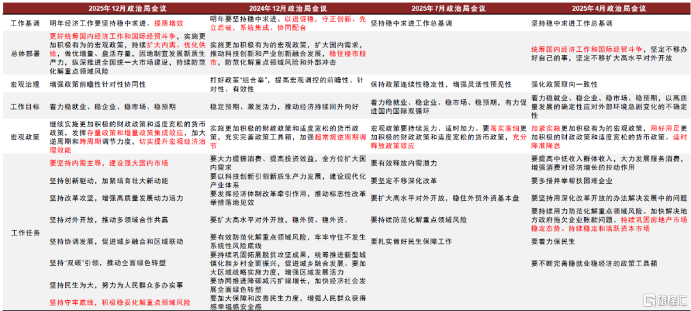Click the line "坚持对外开放，推动多领域合作共赢"
Screen dimensions: 691x311
click(x=108, y=219)
